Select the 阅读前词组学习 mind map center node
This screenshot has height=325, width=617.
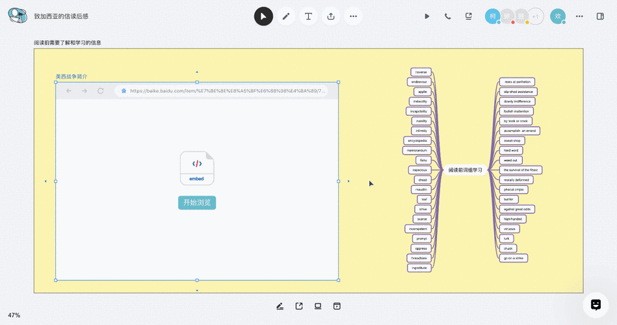(465, 170)
